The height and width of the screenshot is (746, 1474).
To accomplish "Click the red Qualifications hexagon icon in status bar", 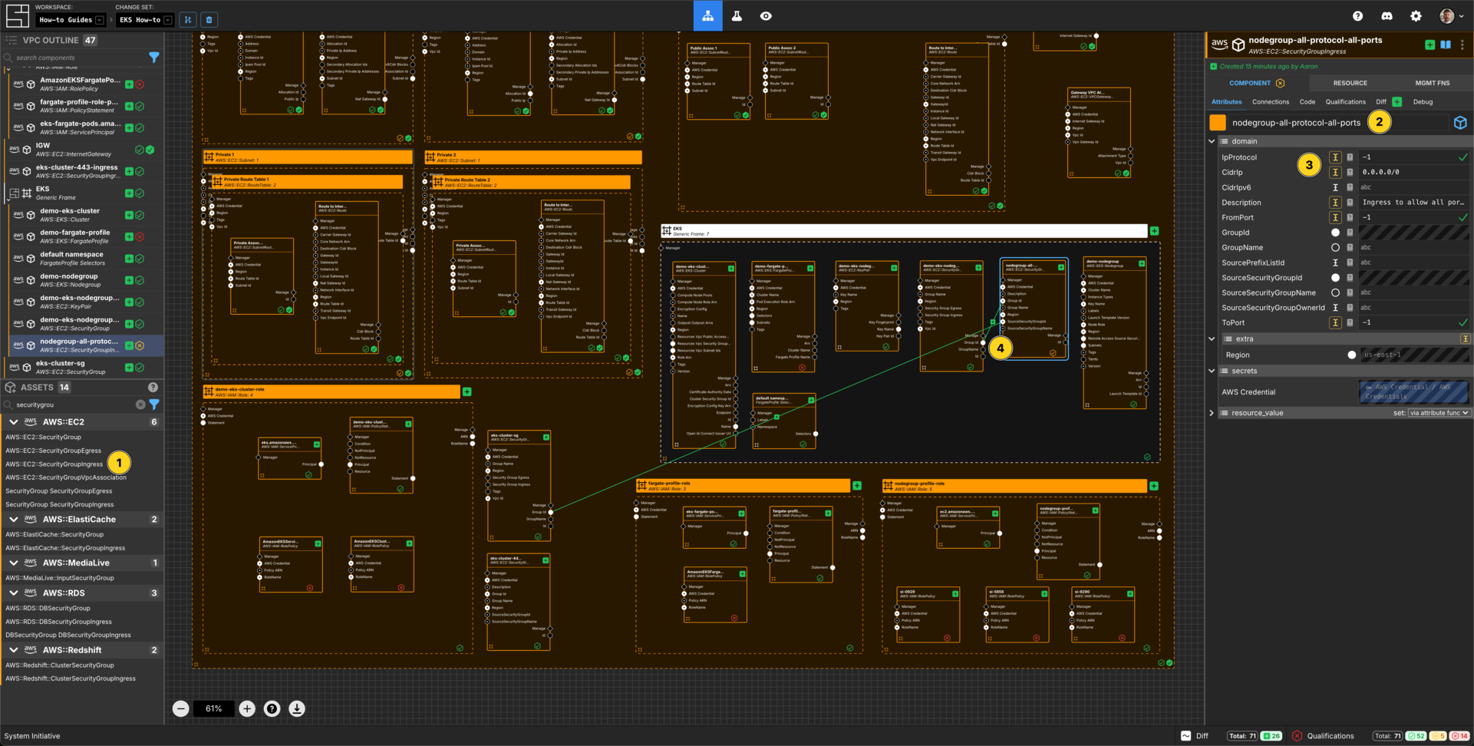I will tap(1297, 736).
